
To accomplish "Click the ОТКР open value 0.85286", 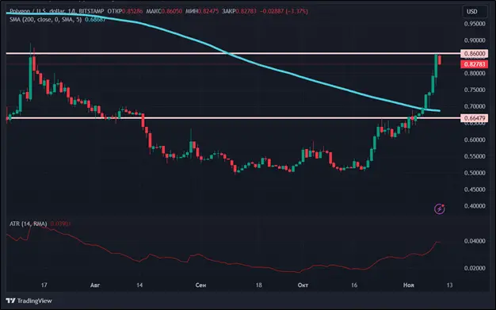I will pyautogui.click(x=132, y=11).
